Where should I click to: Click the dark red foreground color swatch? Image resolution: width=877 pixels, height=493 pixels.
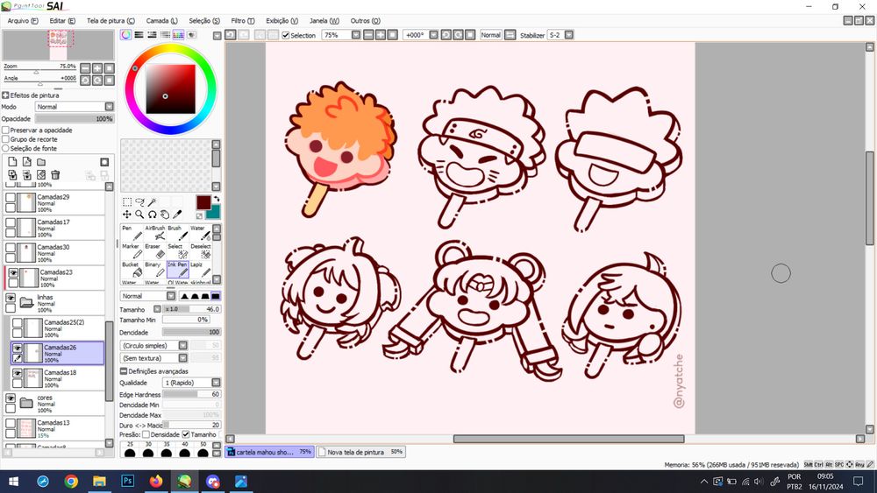tap(203, 202)
